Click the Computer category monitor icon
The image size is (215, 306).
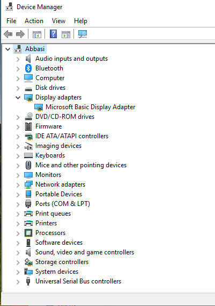tap(28, 78)
